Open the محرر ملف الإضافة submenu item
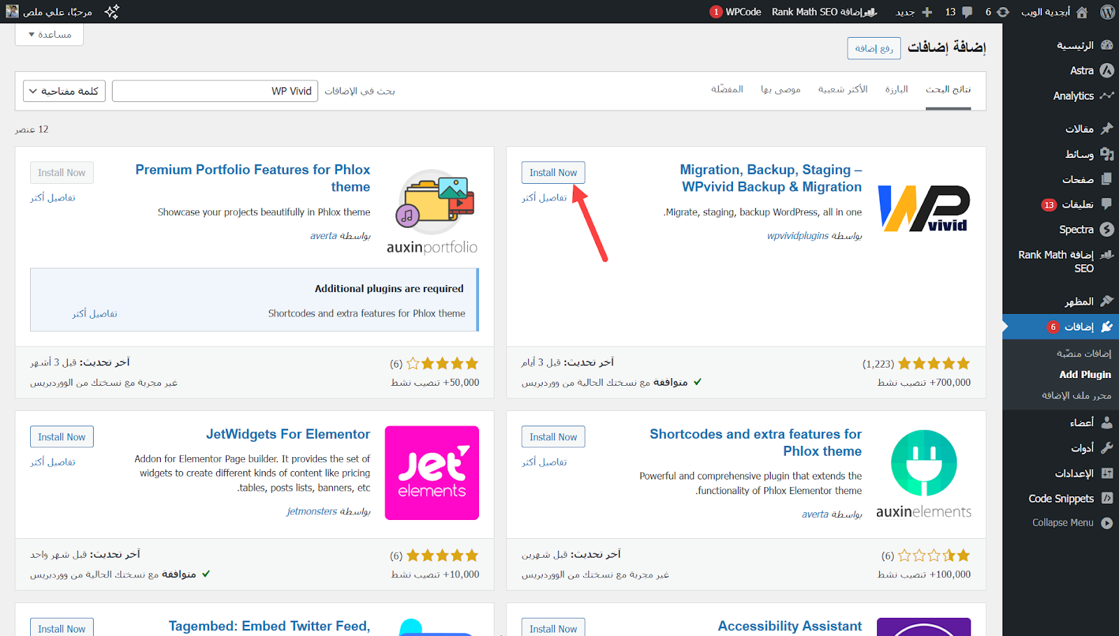 1076,396
